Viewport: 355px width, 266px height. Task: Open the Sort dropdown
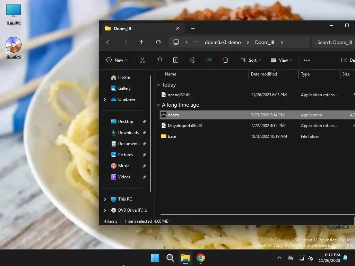pyautogui.click(x=251, y=60)
